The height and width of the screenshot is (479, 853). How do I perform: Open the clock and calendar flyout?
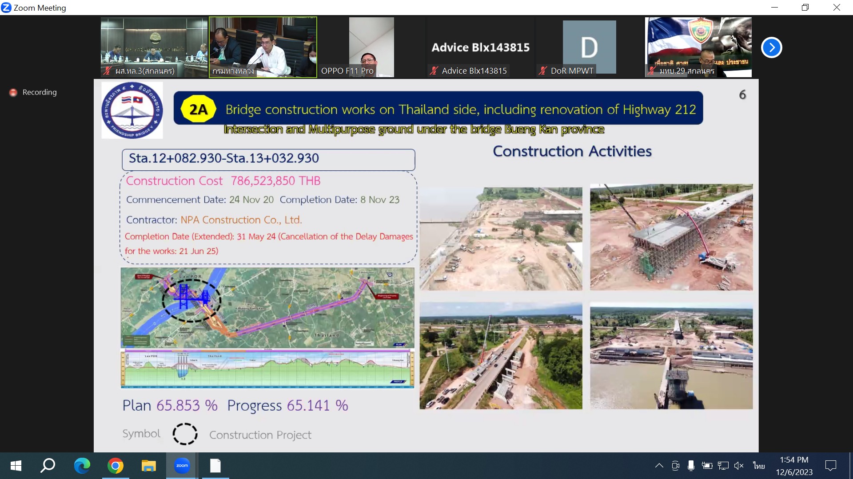pyautogui.click(x=794, y=466)
